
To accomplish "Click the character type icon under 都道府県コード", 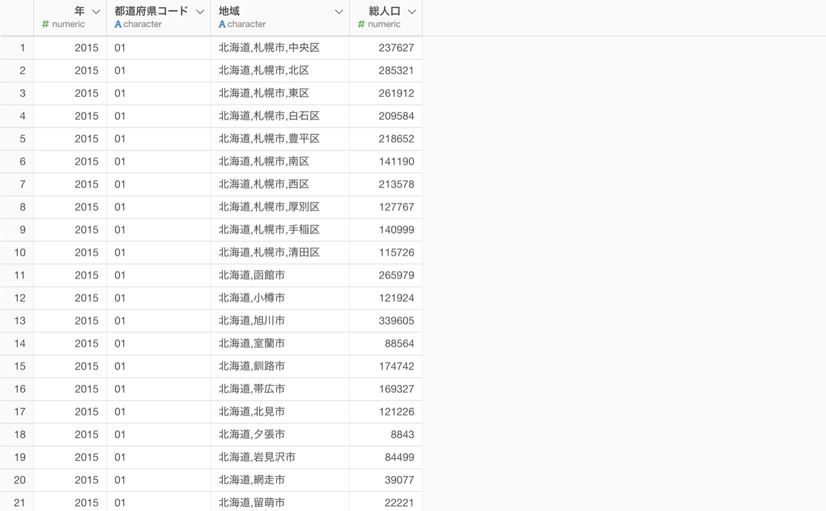I will 118,24.
